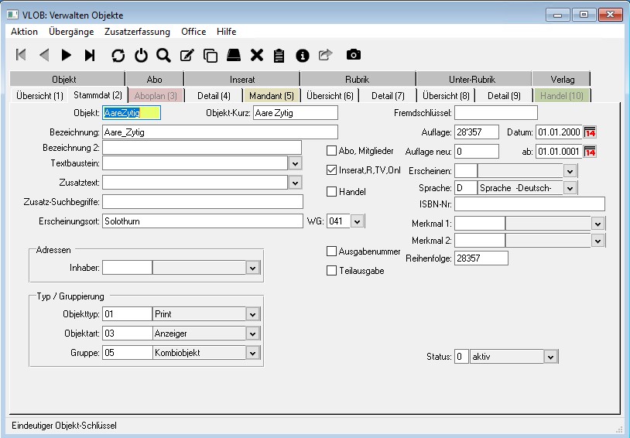The width and height of the screenshot is (630, 438).
Task: Select the Inserat group header button
Action: click(x=242, y=79)
